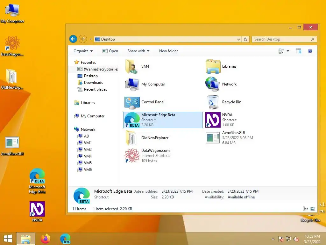Viewport: 326px width, 245px height.
Task: Click File Explorer on the taskbar
Action: [26, 239]
